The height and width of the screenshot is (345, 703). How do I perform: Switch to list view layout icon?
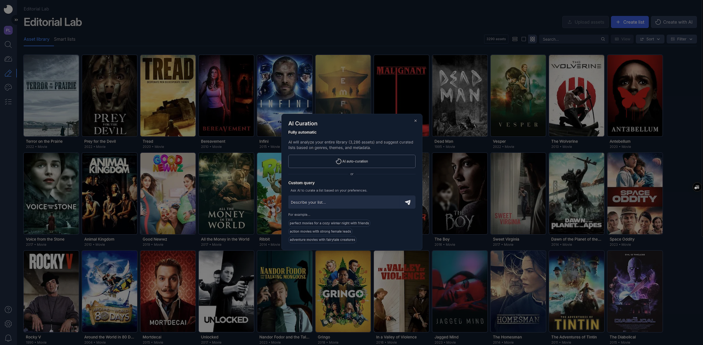click(515, 39)
